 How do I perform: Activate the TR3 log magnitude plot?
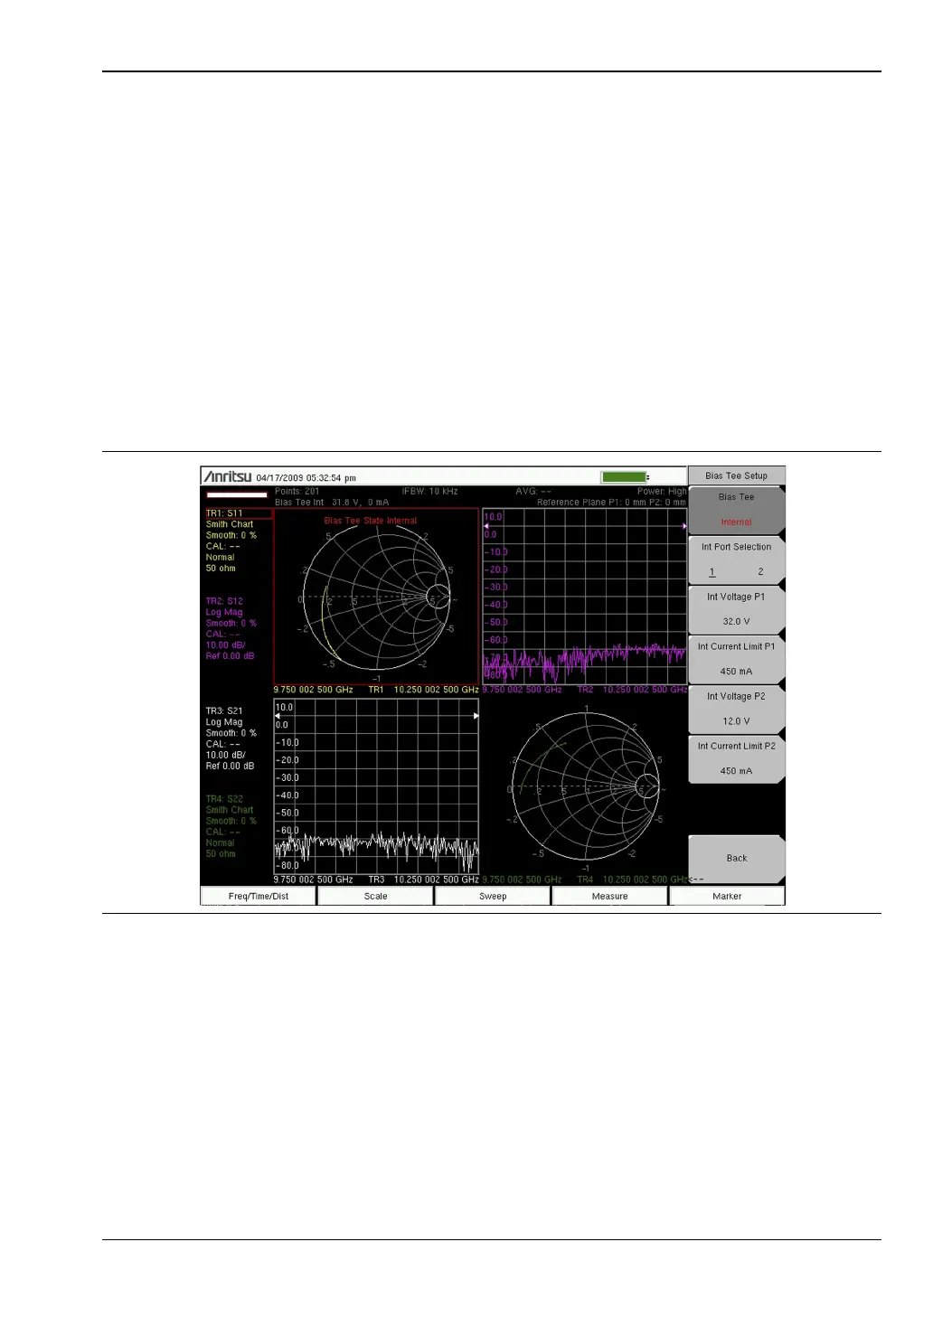[376, 786]
